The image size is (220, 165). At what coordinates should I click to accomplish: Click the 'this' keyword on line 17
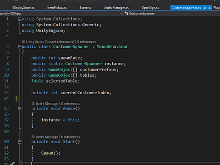[72, 120]
